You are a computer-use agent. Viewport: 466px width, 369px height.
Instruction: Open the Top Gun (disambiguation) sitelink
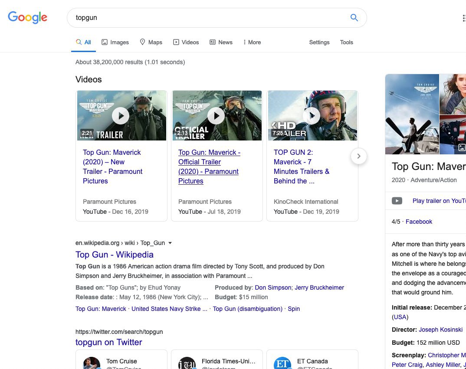pos(248,309)
